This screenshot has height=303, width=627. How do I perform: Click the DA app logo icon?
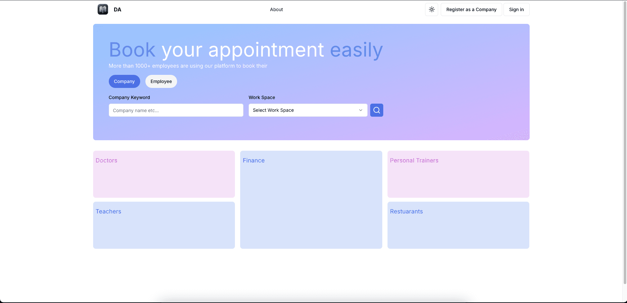point(103,9)
